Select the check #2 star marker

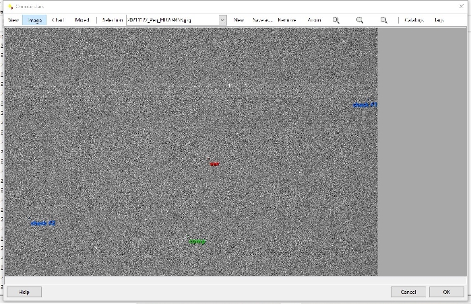click(43, 223)
